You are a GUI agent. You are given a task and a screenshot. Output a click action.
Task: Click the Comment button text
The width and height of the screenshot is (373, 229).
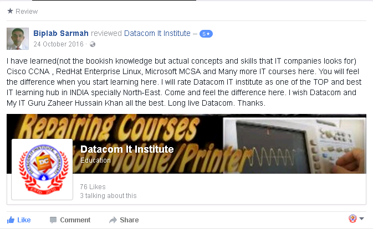(x=75, y=220)
